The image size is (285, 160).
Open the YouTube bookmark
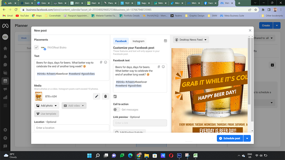[x=22, y=16]
